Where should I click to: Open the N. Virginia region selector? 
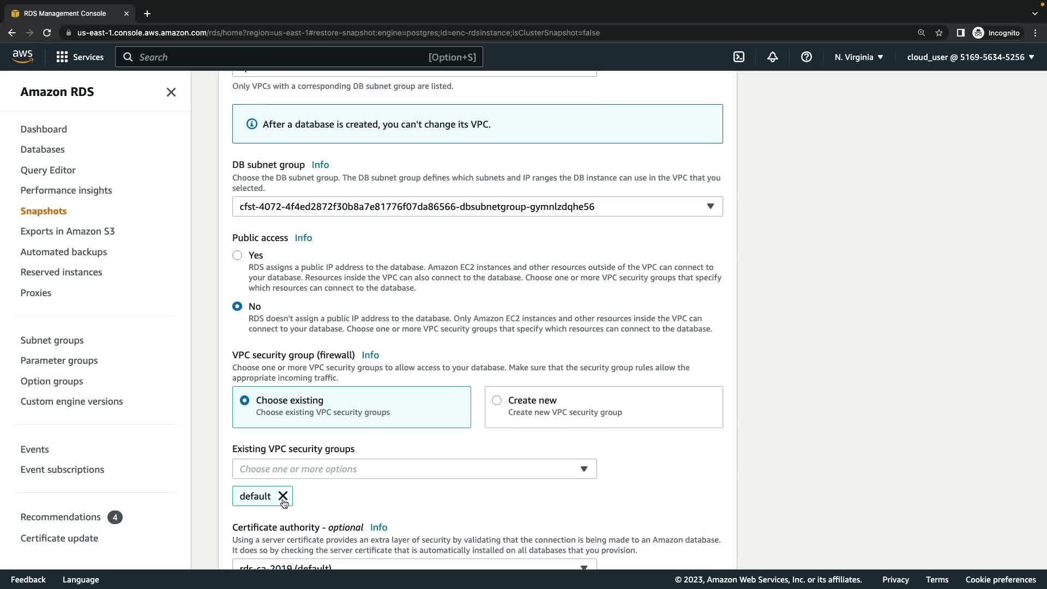click(858, 57)
